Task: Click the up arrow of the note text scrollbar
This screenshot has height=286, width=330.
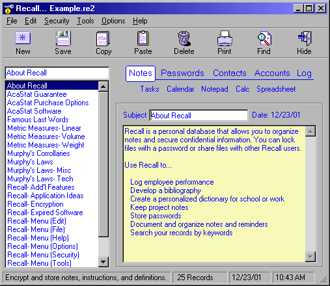Action: [310, 131]
